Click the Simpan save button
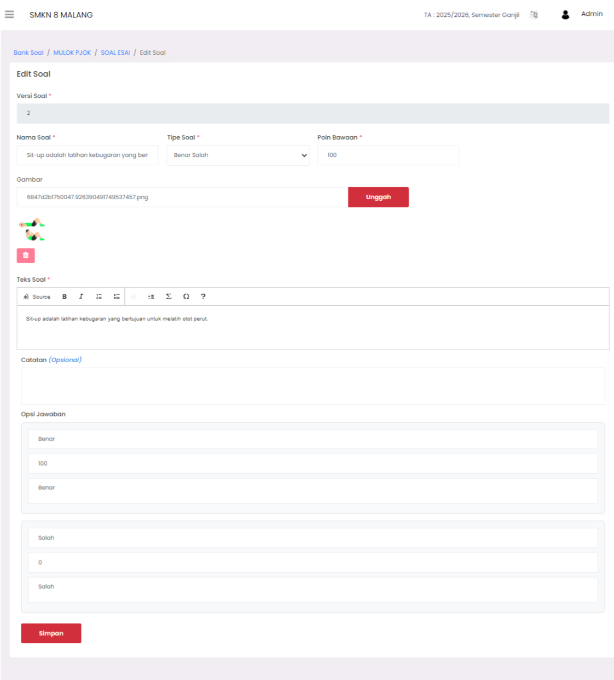The height and width of the screenshot is (680, 614). coord(51,633)
